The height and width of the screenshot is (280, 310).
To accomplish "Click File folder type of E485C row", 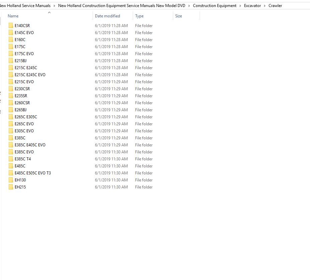I will [x=144, y=166].
